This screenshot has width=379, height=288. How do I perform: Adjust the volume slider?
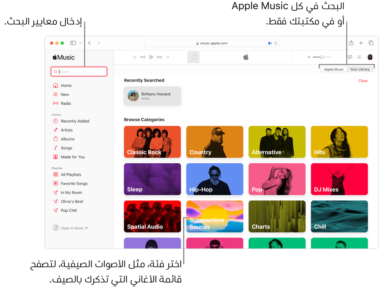pyautogui.click(x=322, y=57)
